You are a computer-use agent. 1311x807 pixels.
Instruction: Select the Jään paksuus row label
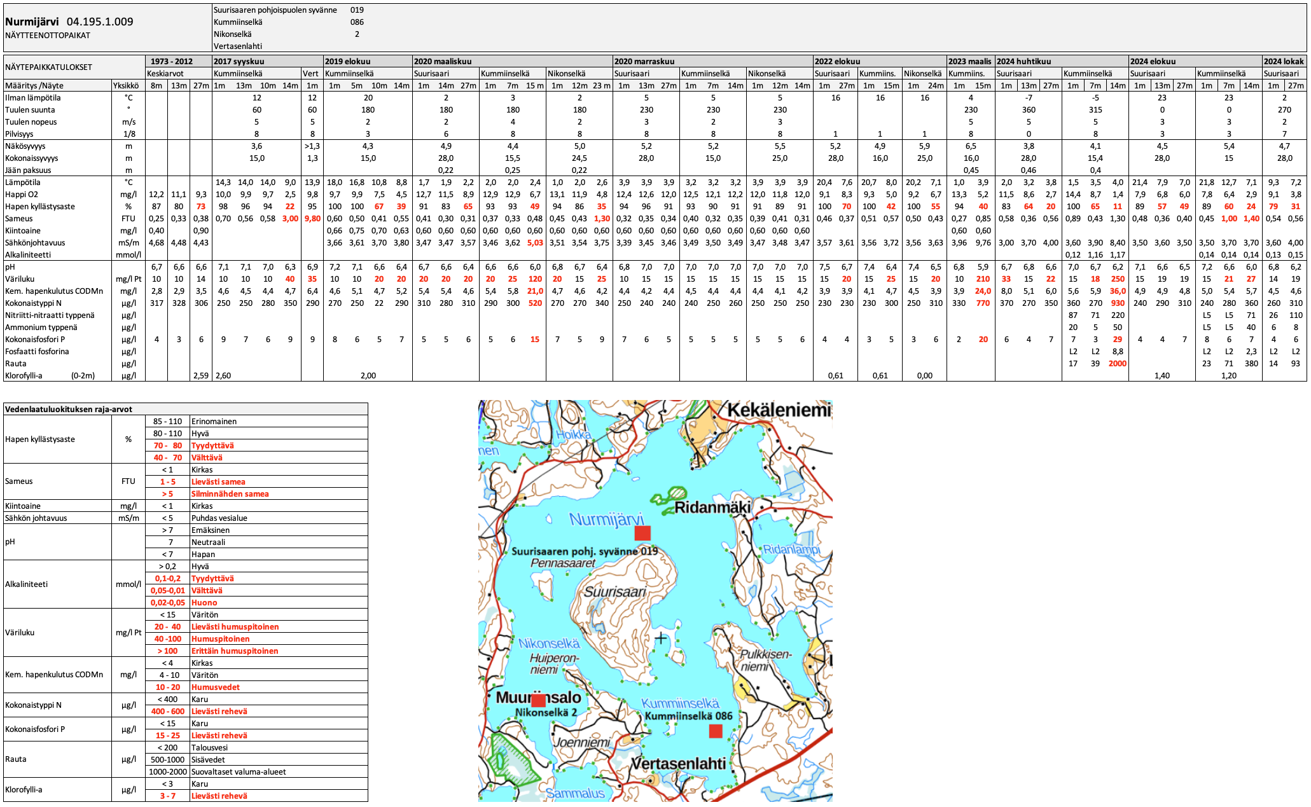point(28,170)
